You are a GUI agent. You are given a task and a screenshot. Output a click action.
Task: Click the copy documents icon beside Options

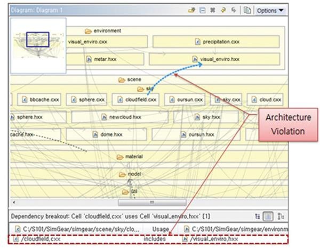tap(247, 10)
